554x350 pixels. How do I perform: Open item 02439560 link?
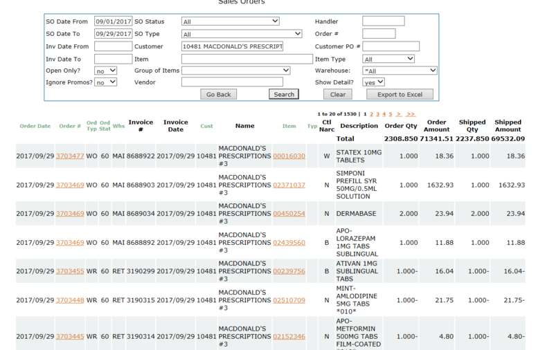(x=289, y=242)
